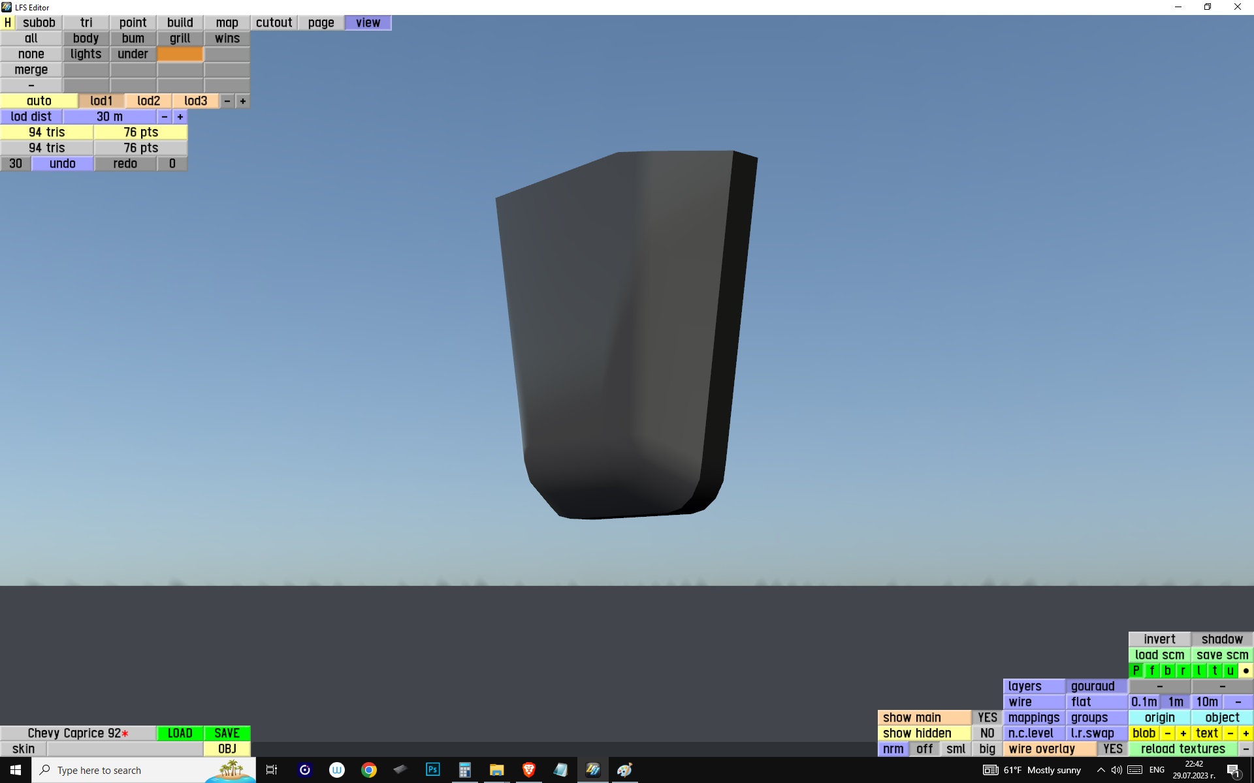Toggle show main YES value
This screenshot has width=1254, height=783.
click(987, 718)
